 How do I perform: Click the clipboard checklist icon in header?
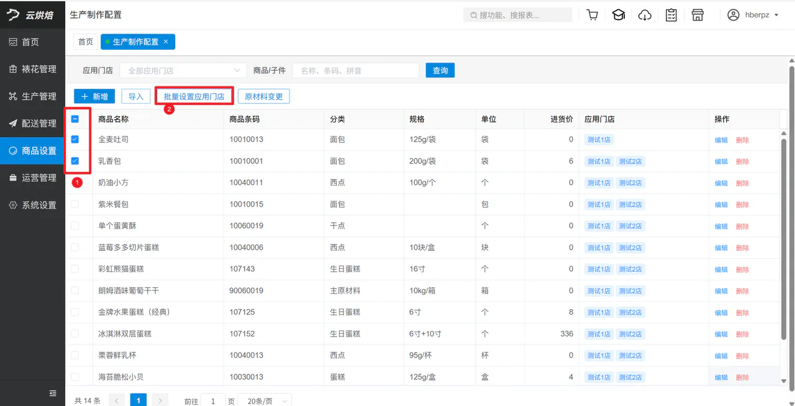[671, 15]
